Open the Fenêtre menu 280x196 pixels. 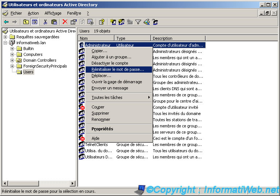[74, 13]
